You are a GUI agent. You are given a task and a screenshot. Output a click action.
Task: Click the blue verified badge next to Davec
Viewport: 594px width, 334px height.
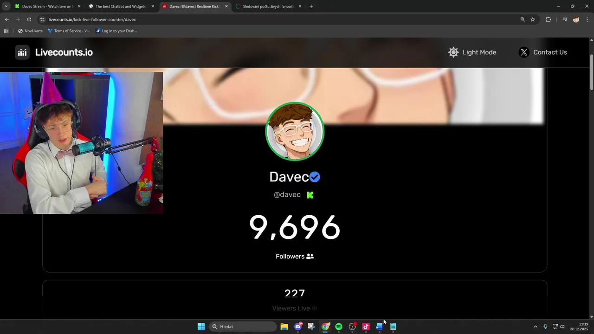pyautogui.click(x=315, y=177)
